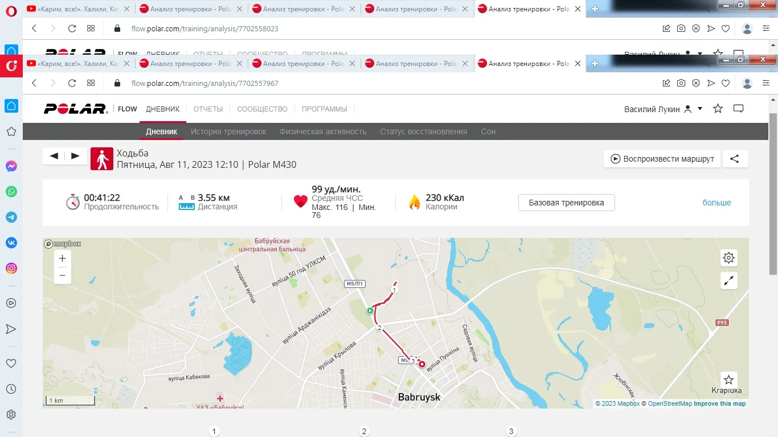The width and height of the screenshot is (778, 437).
Task: Open My Flow in the Opera sidebar
Action: 11,329
